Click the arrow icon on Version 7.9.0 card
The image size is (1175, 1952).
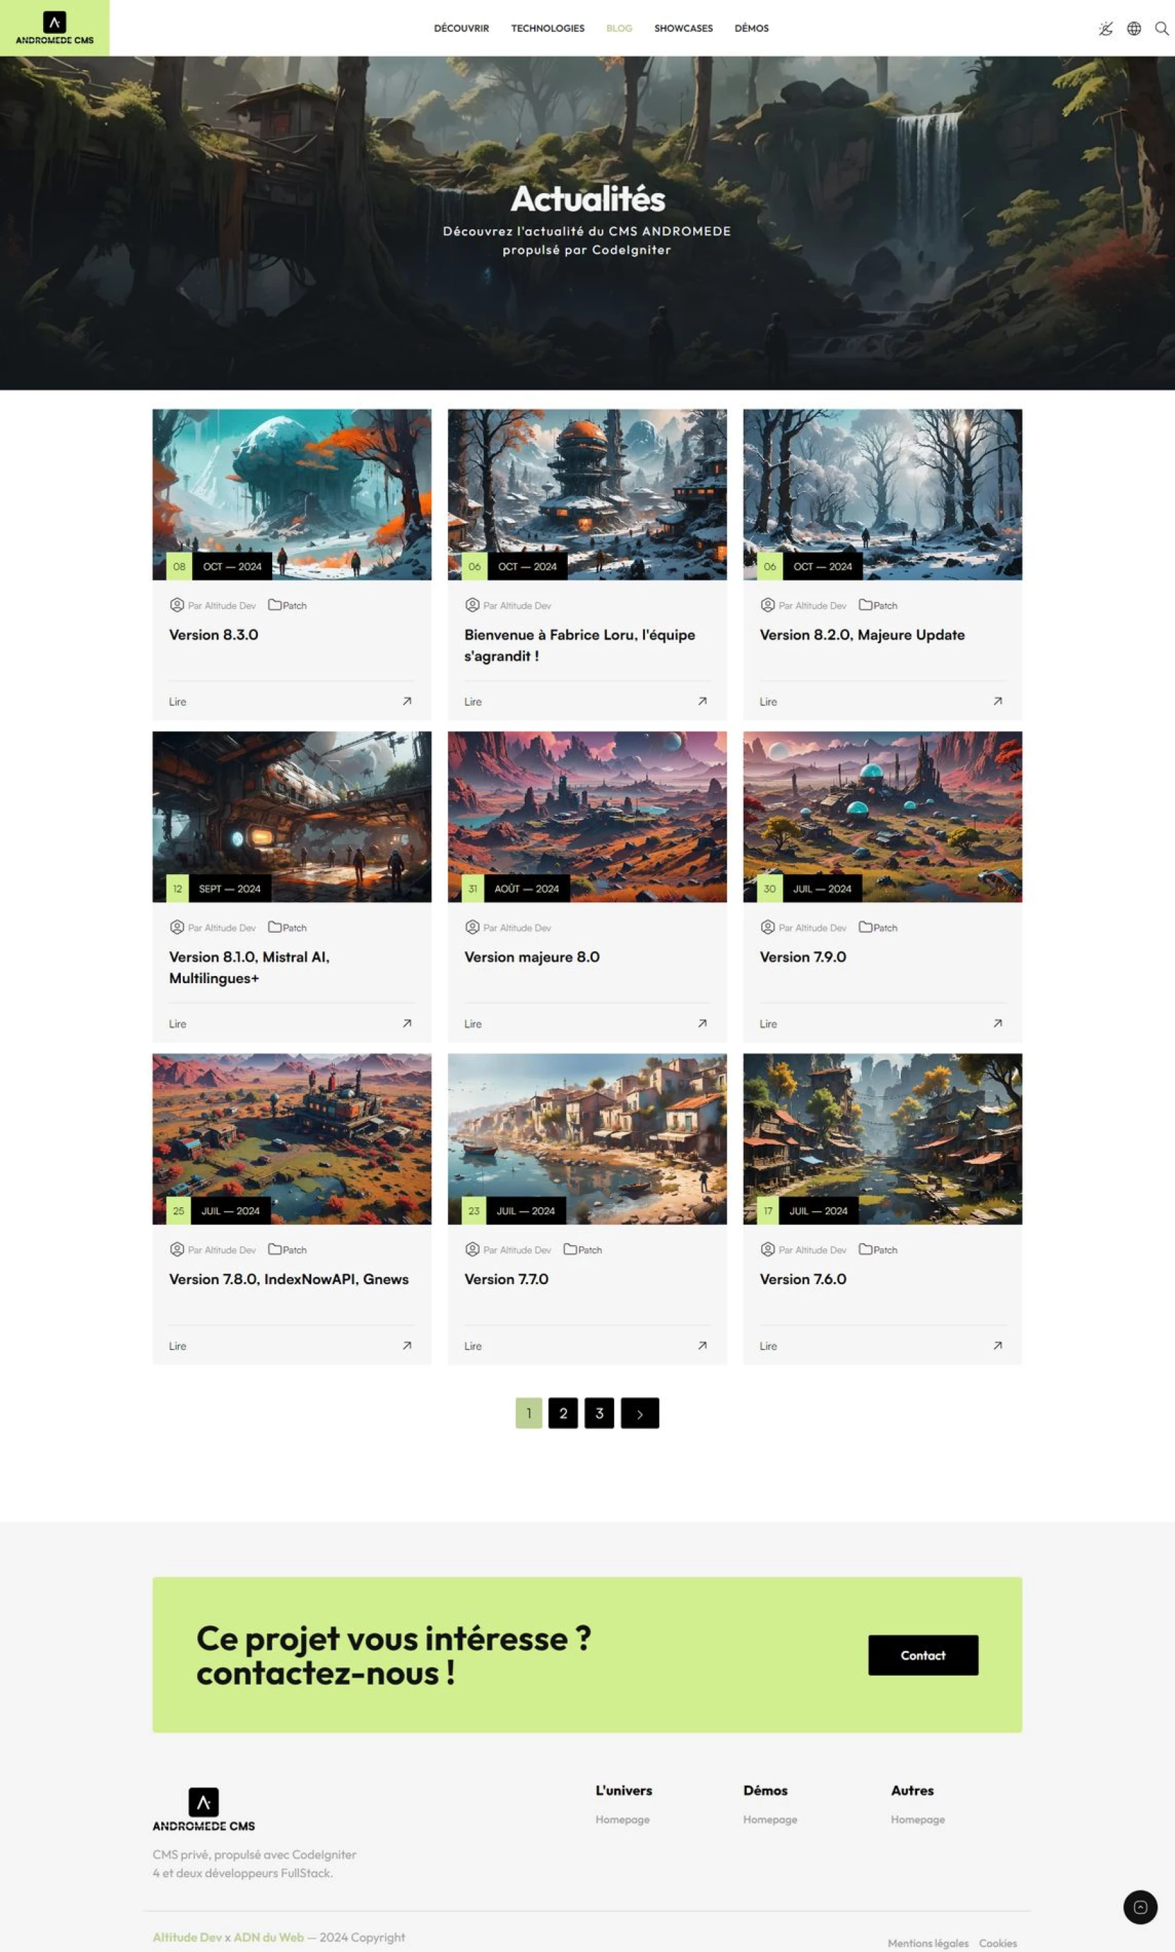click(x=997, y=1023)
